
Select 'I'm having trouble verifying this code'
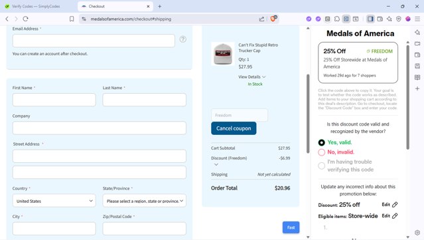tap(322, 166)
